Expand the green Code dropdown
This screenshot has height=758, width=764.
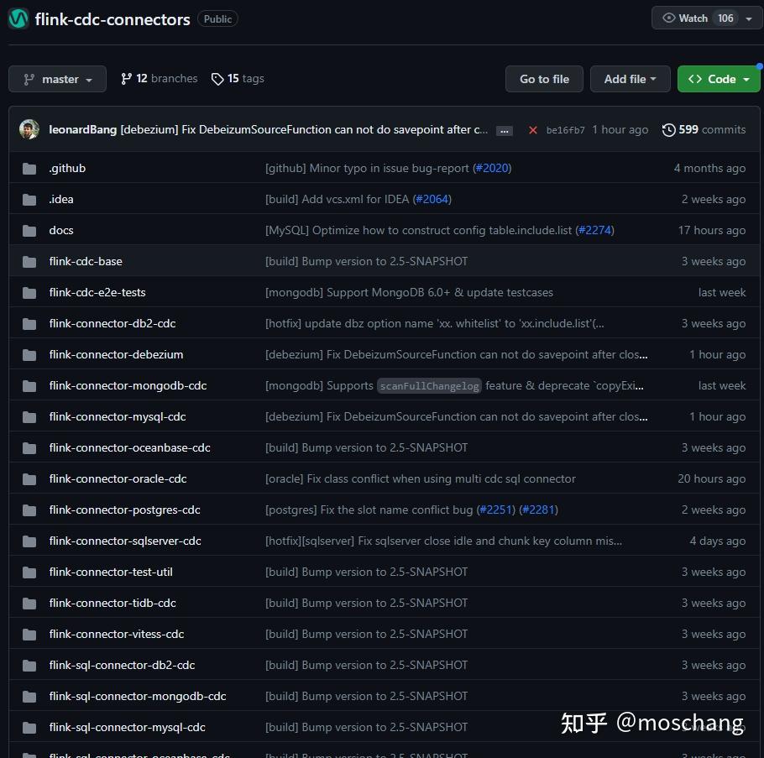coord(719,79)
